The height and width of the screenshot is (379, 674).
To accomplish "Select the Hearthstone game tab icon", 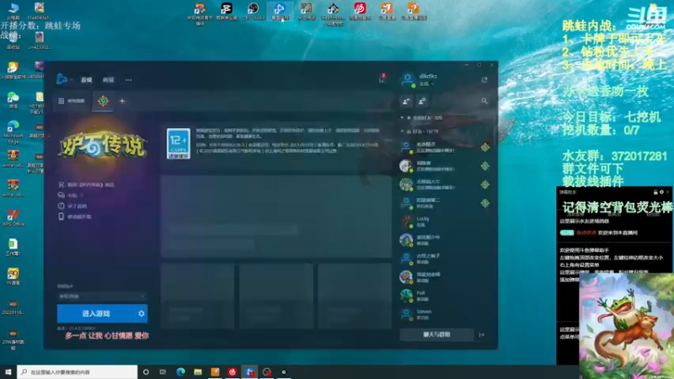I will tap(103, 101).
